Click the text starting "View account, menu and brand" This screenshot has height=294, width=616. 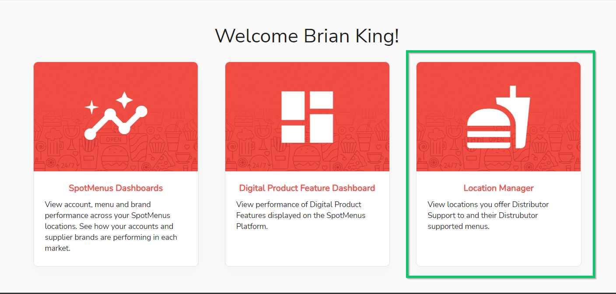click(111, 226)
